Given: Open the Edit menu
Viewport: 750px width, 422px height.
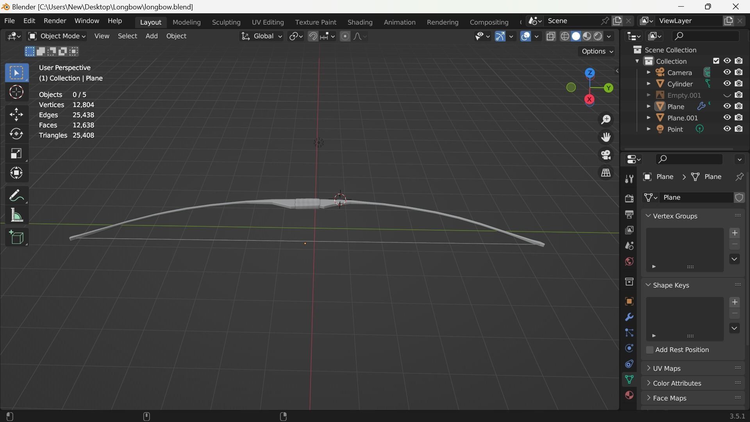Looking at the screenshot, I should [29, 21].
